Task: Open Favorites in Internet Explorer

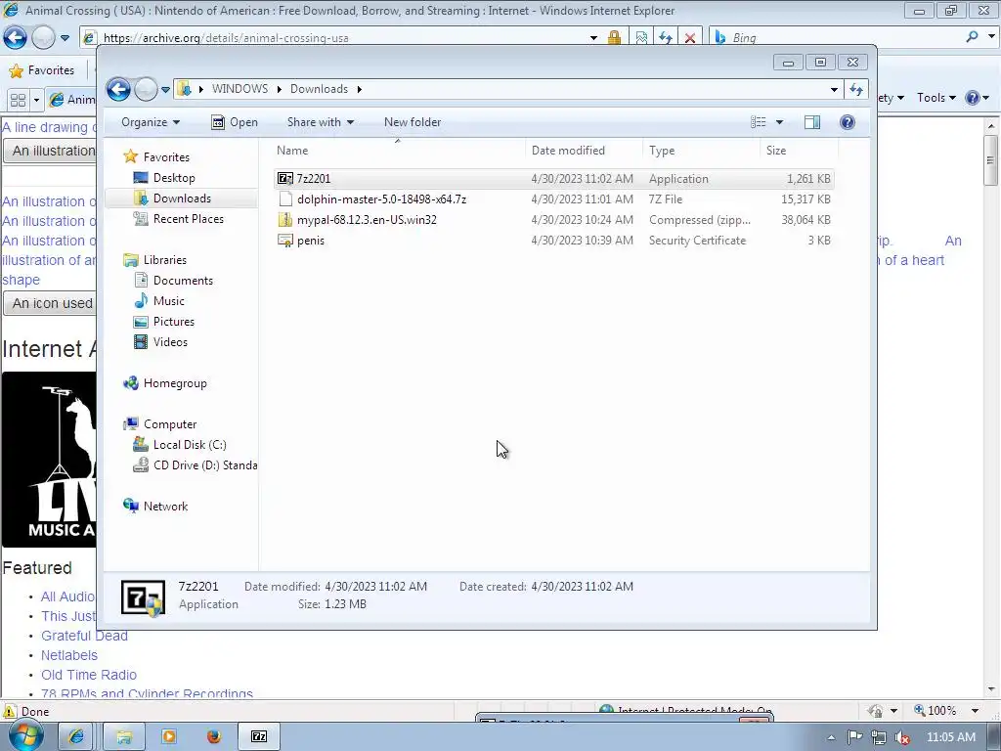Action: [42, 70]
